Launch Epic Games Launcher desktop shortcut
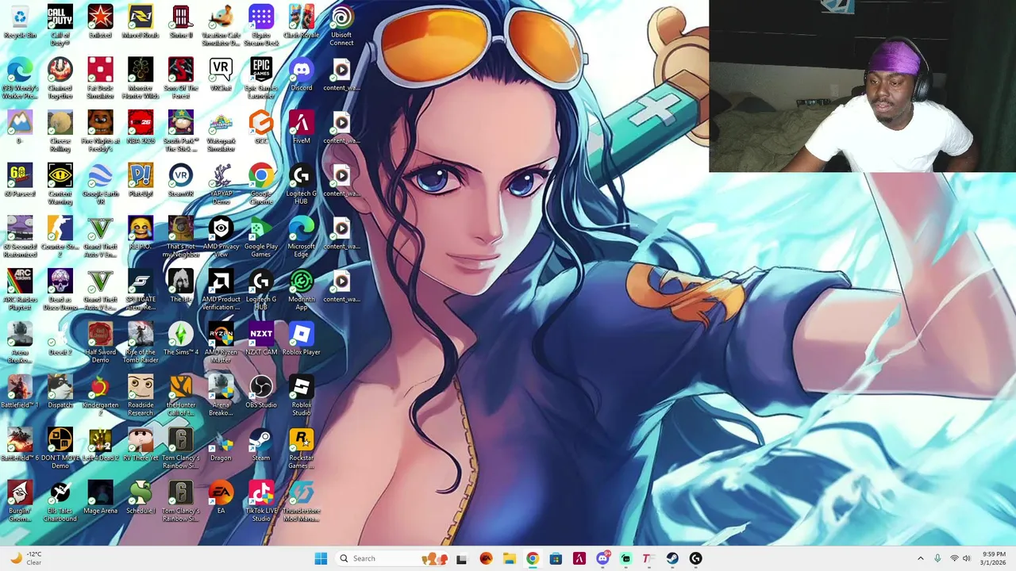 (x=261, y=79)
